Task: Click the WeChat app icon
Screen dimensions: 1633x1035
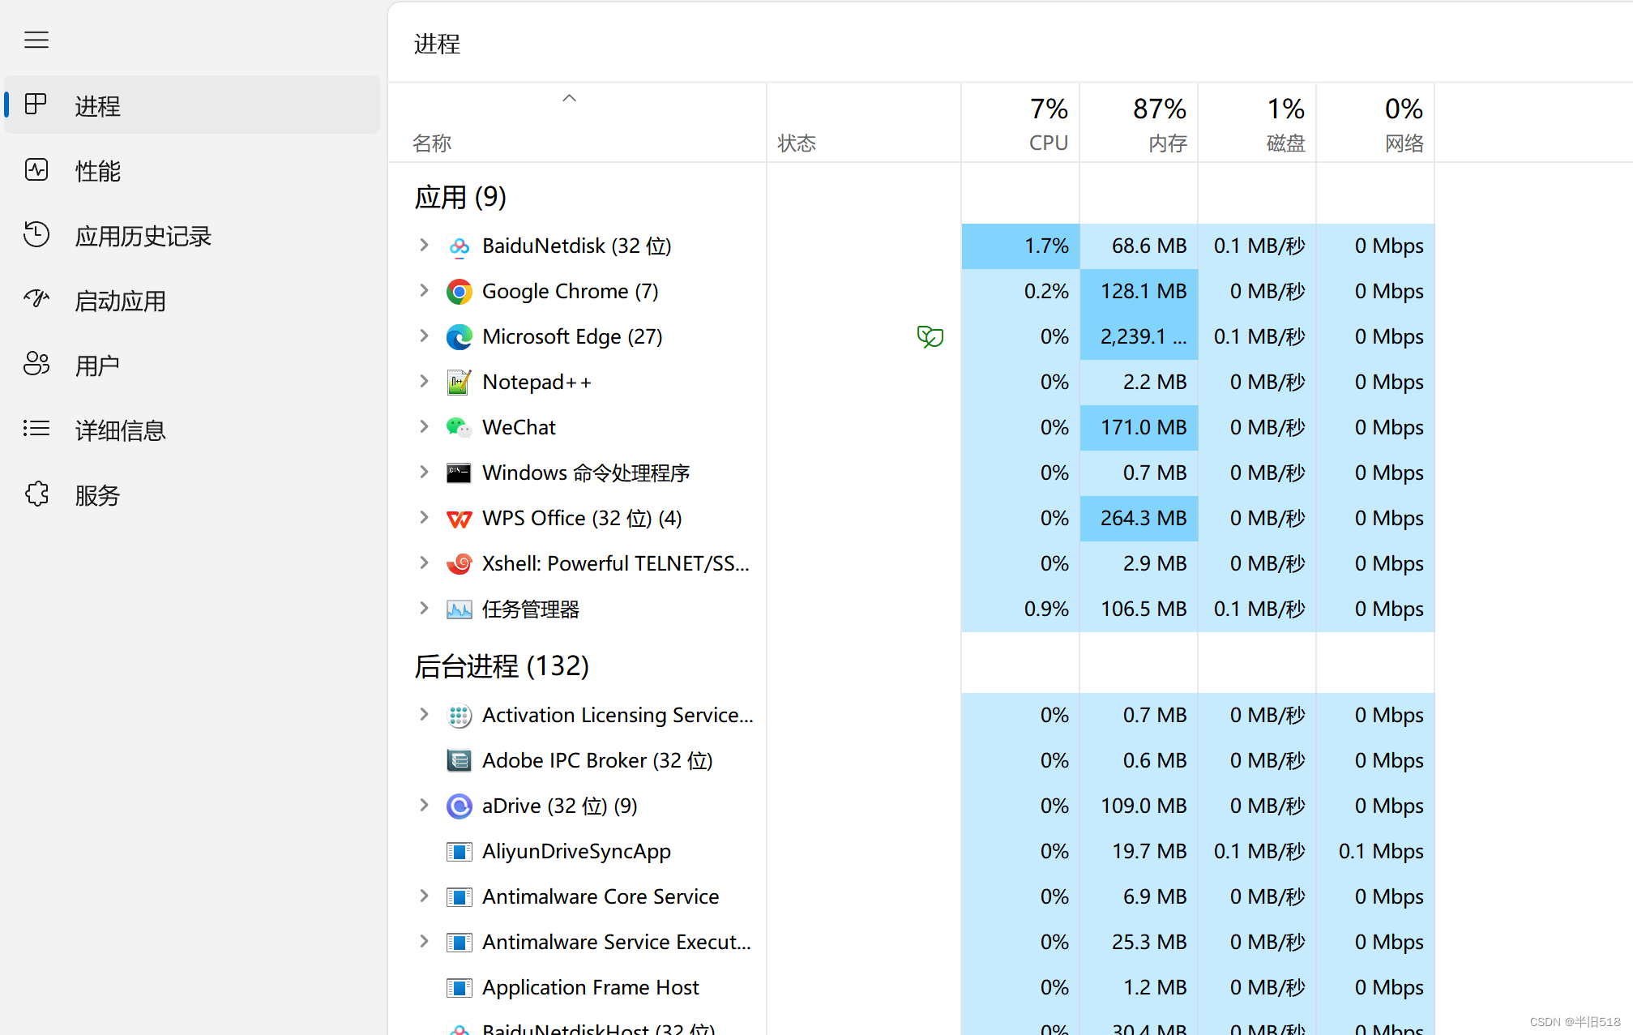Action: coord(459,427)
